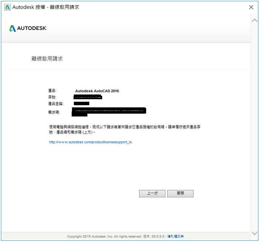This screenshot has width=259, height=243.
Task: Click the 上一步 back button
Action: pyautogui.click(x=152, y=193)
